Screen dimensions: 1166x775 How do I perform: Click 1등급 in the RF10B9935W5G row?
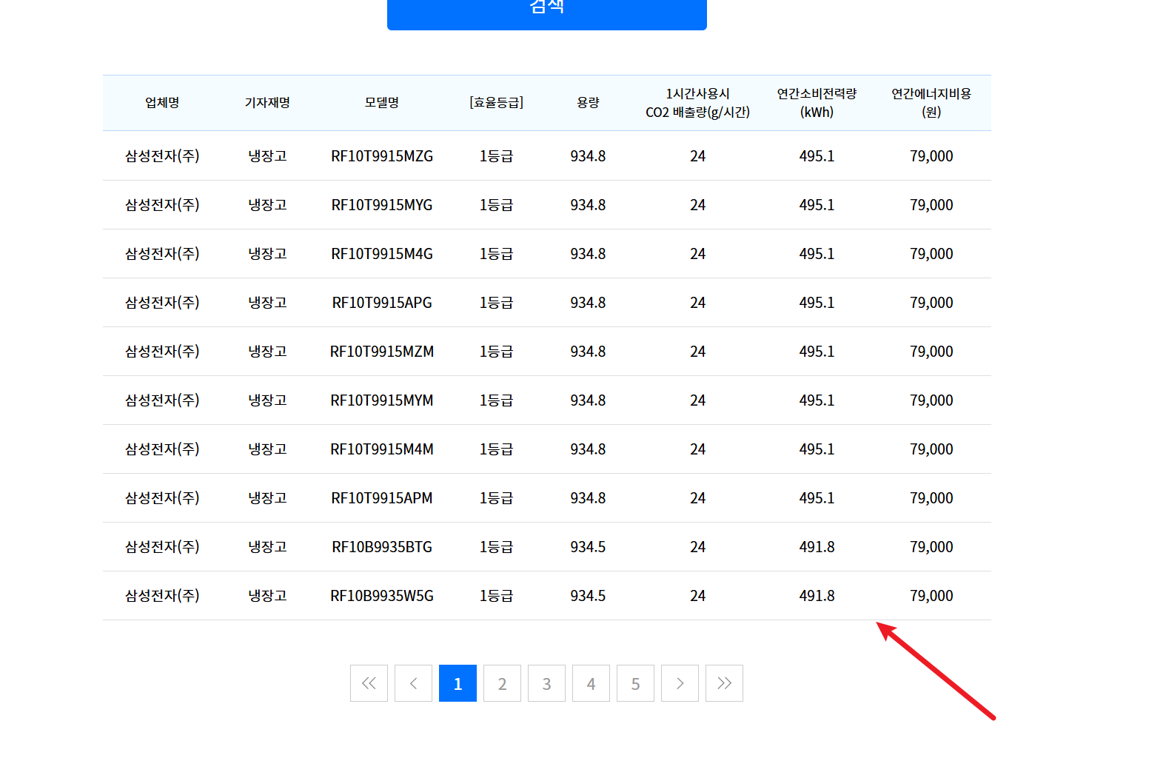point(496,596)
